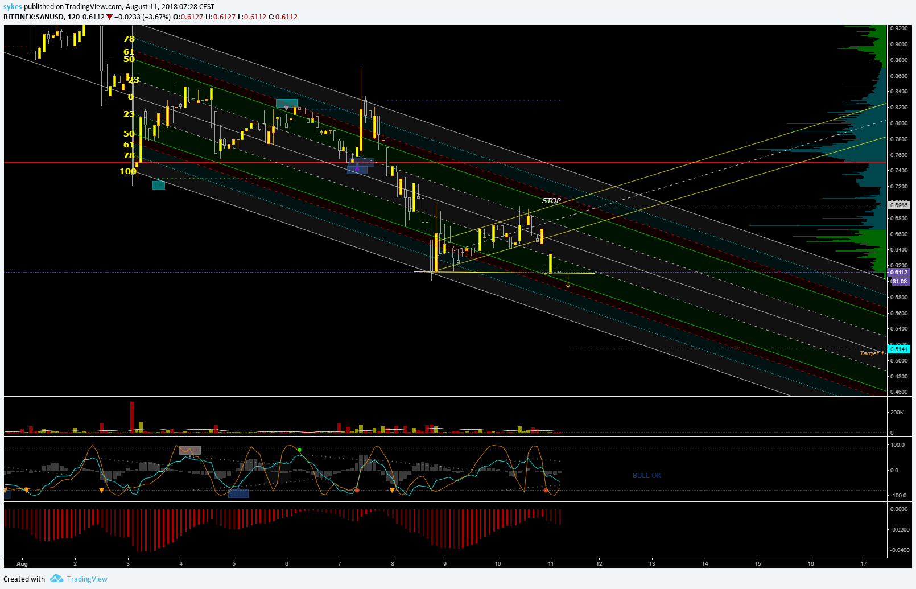Click the red horizontal resistance line
The image size is (916, 589).
445,163
